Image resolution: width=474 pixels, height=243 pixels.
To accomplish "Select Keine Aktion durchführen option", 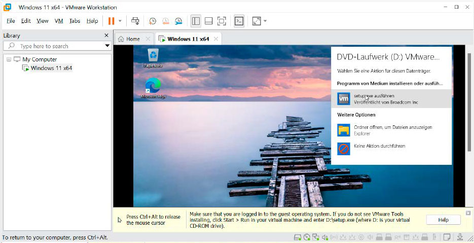I will [x=391, y=149].
